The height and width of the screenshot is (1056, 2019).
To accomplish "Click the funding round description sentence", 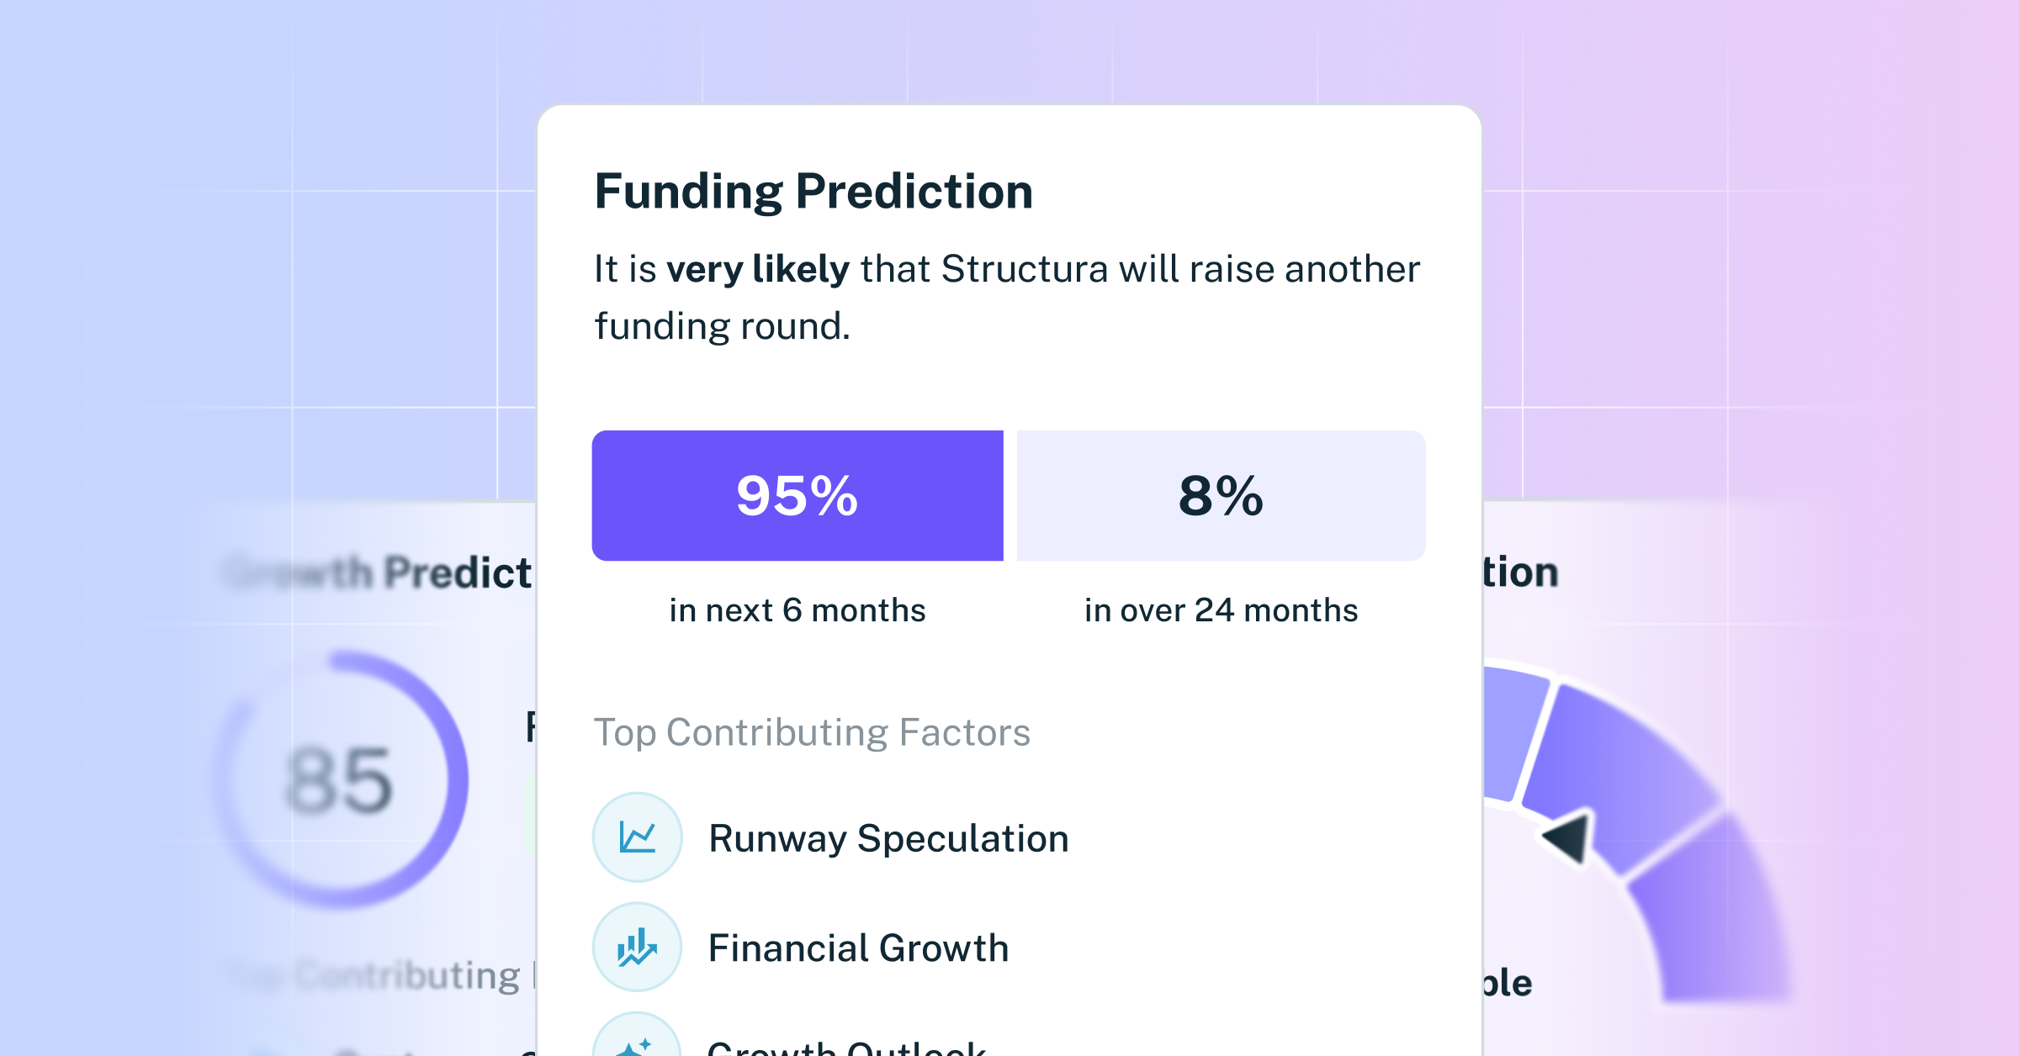I will click(x=1007, y=298).
